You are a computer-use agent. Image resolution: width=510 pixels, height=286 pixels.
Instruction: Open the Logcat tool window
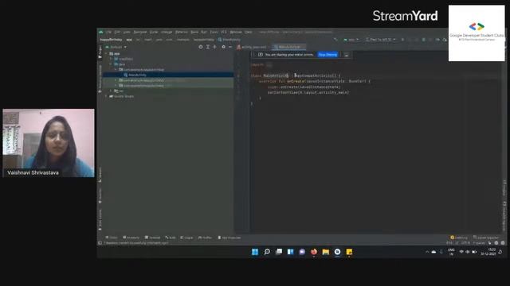(186, 238)
